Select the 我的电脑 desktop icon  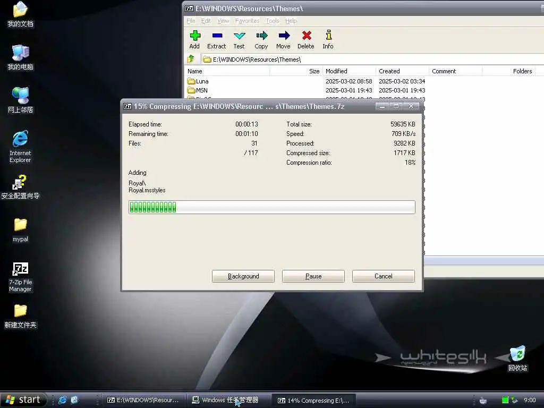[x=21, y=57]
